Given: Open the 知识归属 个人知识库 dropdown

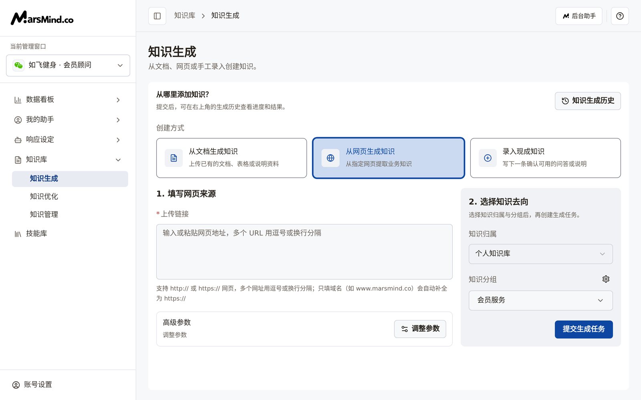Looking at the screenshot, I should click(x=540, y=254).
